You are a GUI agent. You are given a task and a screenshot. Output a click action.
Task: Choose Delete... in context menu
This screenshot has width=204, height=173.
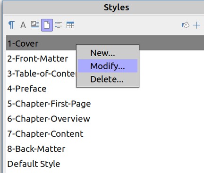(x=108, y=79)
